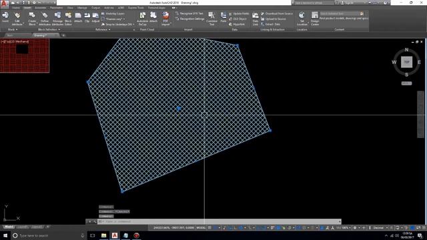Screen dimensions: 427x240
Task: Expand the Block panel dropdown
Action: 13,29
